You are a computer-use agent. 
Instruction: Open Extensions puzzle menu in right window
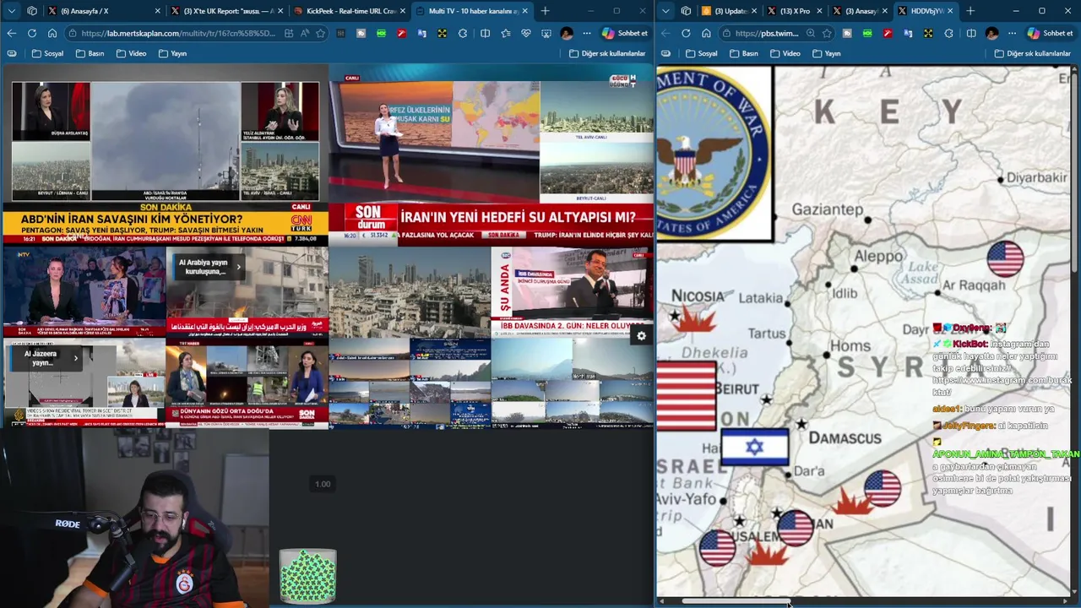click(x=949, y=33)
